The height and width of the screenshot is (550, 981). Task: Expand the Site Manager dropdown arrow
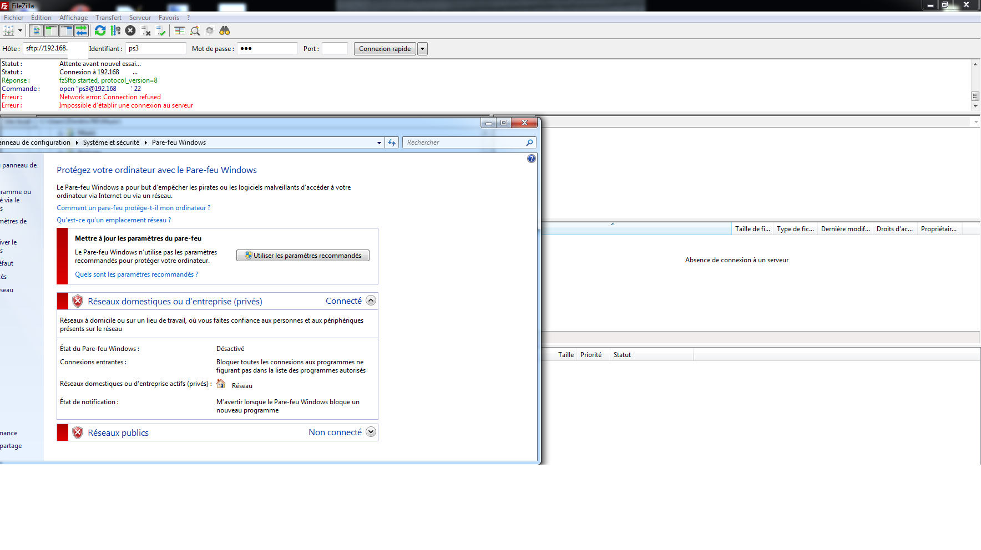click(x=20, y=30)
